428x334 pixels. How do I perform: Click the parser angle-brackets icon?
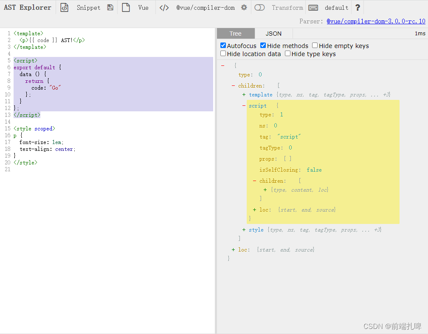(x=164, y=8)
